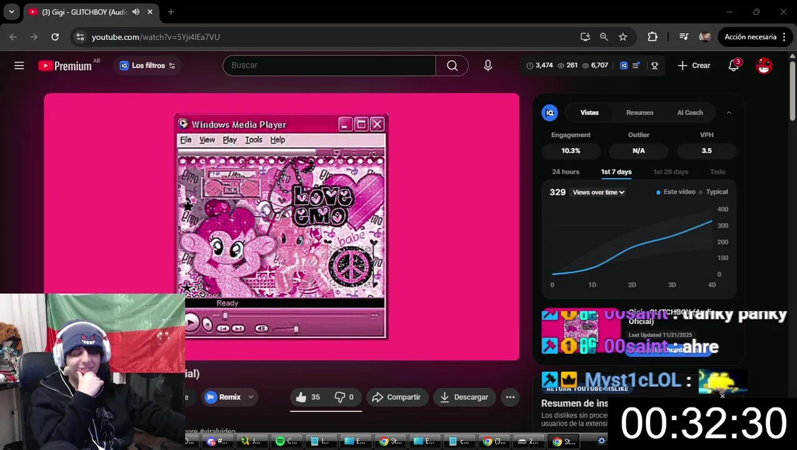
Task: Select the Todo time range
Action: pos(718,172)
